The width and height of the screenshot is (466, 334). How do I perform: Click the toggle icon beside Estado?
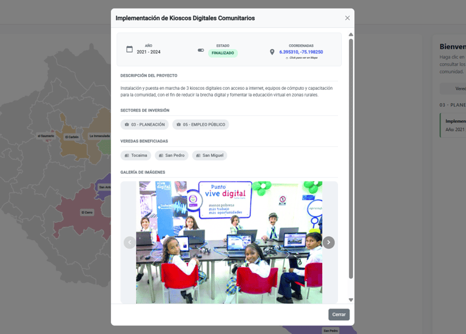201,50
